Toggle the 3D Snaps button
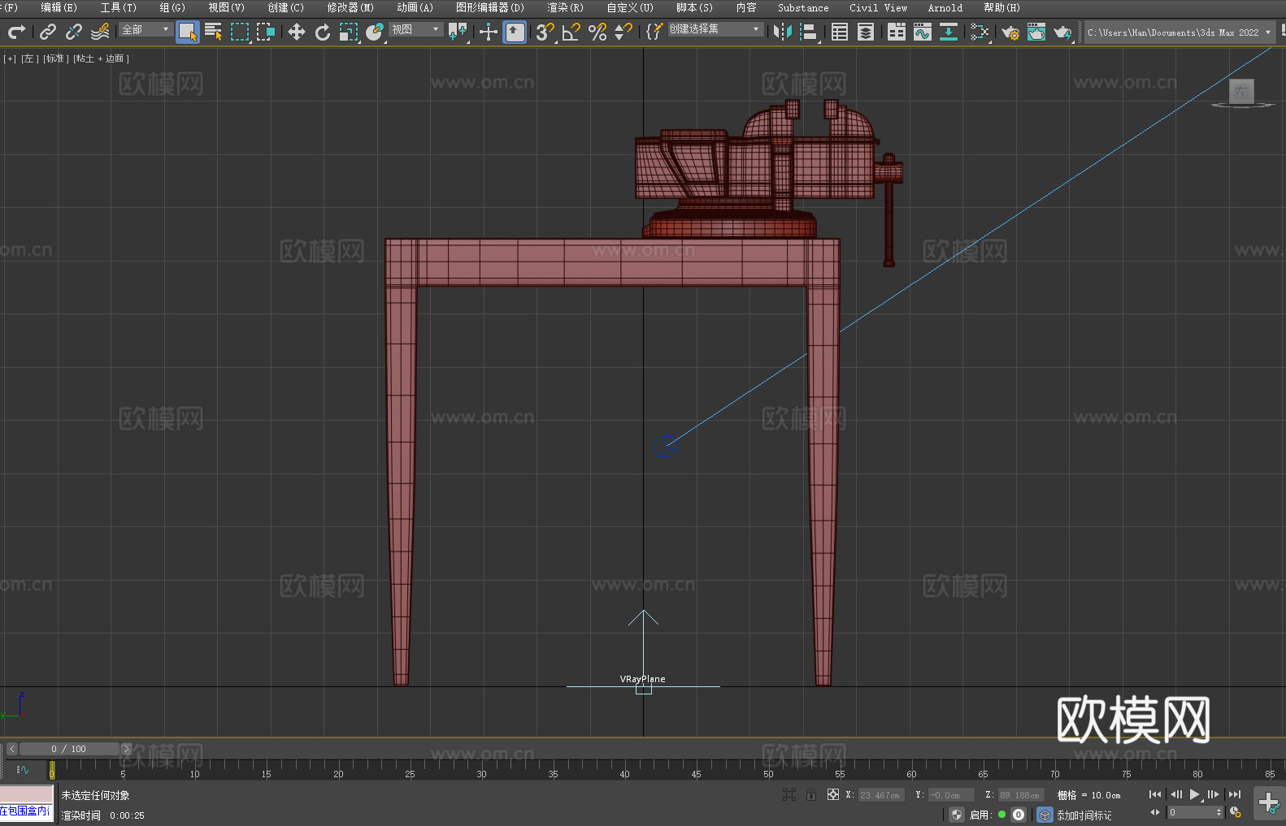Screen dimensions: 1286x826 tap(545, 32)
